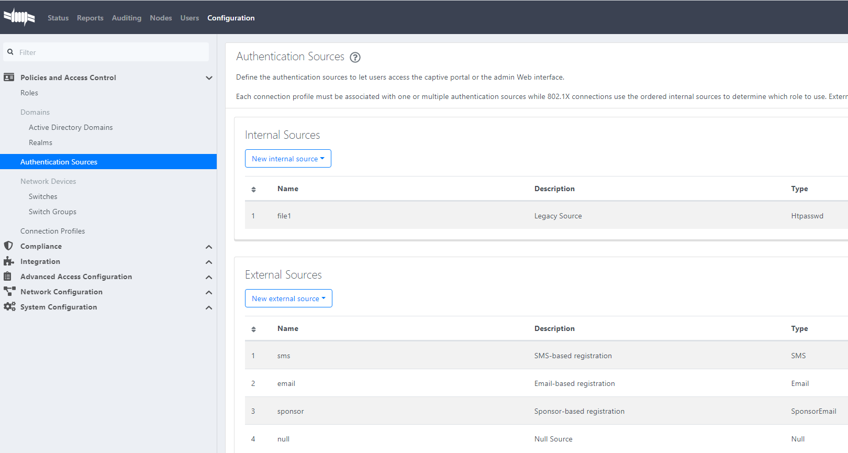Click the Integration puzzle piece icon
Screen dimensions: 848x453
click(9, 261)
